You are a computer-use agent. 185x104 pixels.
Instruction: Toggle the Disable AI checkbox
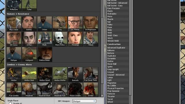tap(10, 103)
